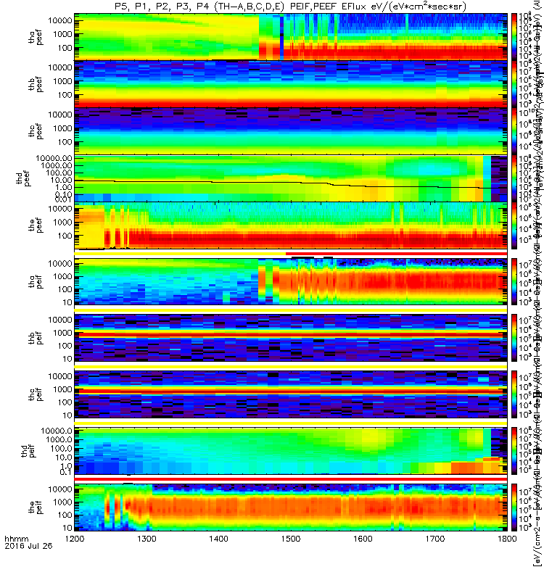
Task: Select the 'thb peef' panel label
Action: [x=36, y=84]
